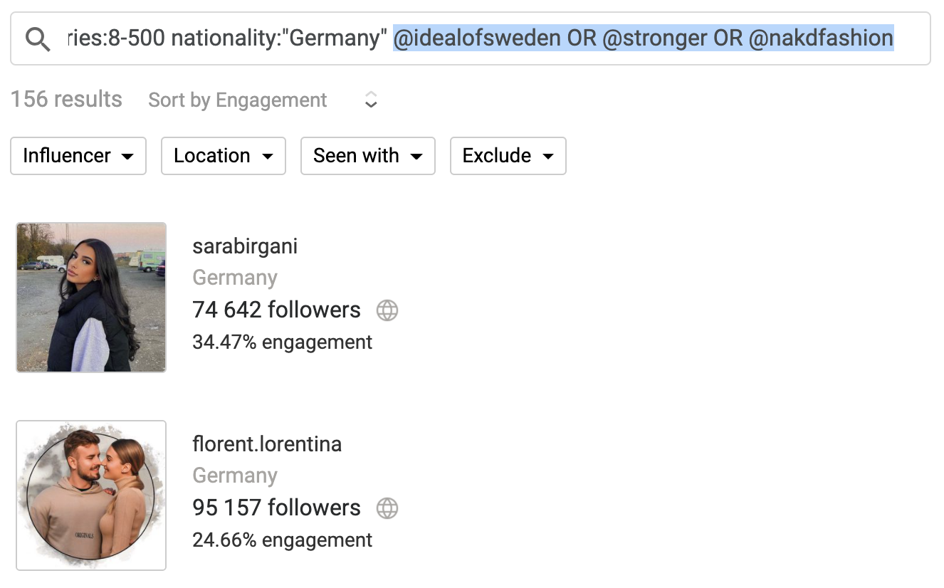
Task: Click Germany label under sarabirgani
Action: click(235, 278)
